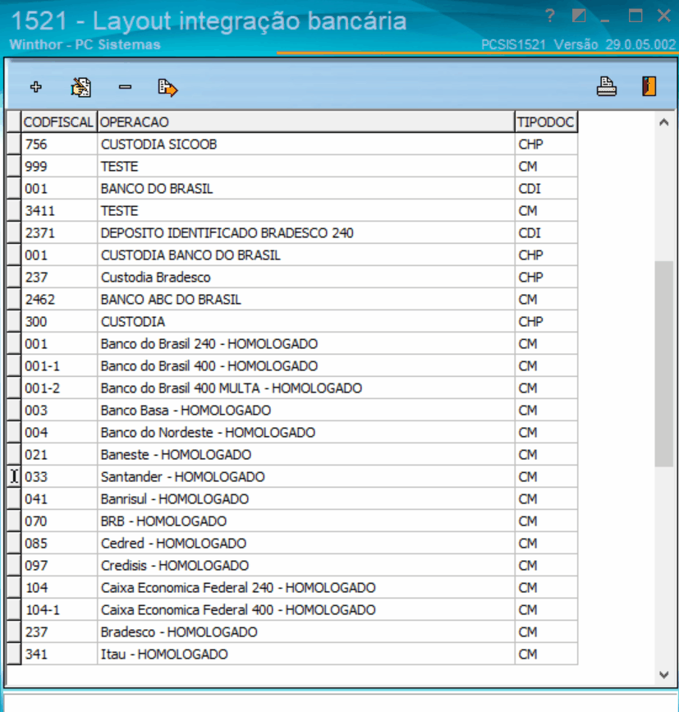Select the CUSTODIA SICOOB cell

306,144
